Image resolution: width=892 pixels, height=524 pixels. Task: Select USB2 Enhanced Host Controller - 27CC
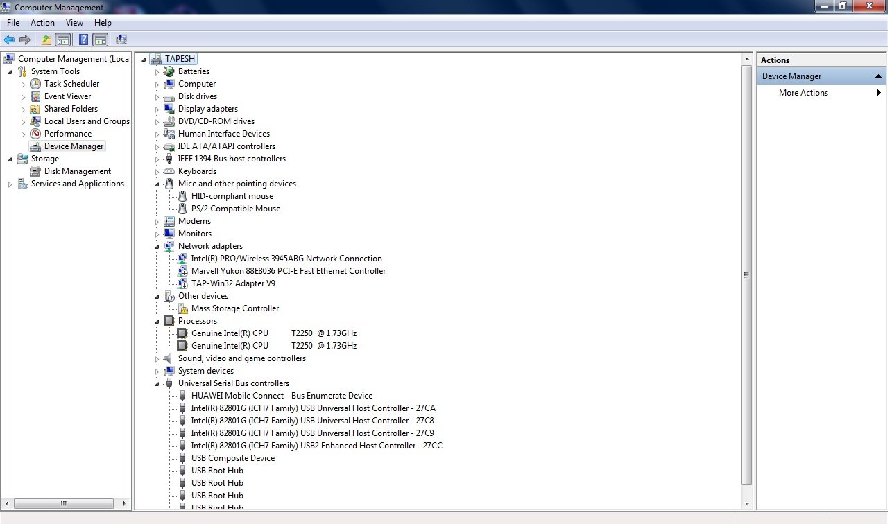point(317,446)
